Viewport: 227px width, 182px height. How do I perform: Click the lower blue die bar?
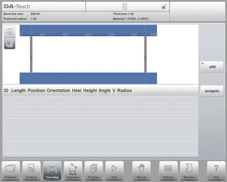88,78
